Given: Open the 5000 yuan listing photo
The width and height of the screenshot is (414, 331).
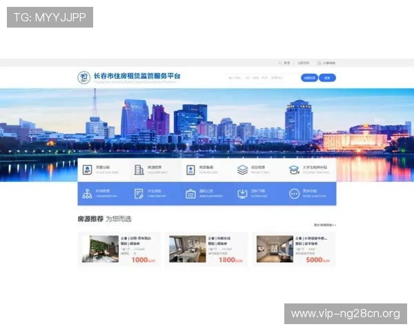Looking at the screenshot, I should (275, 249).
